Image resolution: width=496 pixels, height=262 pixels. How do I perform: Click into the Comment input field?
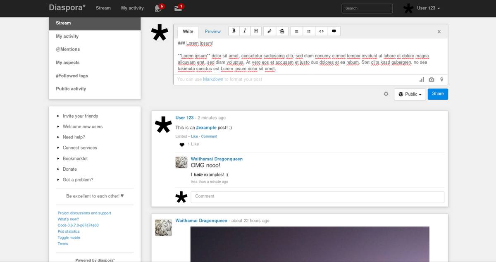point(317,196)
